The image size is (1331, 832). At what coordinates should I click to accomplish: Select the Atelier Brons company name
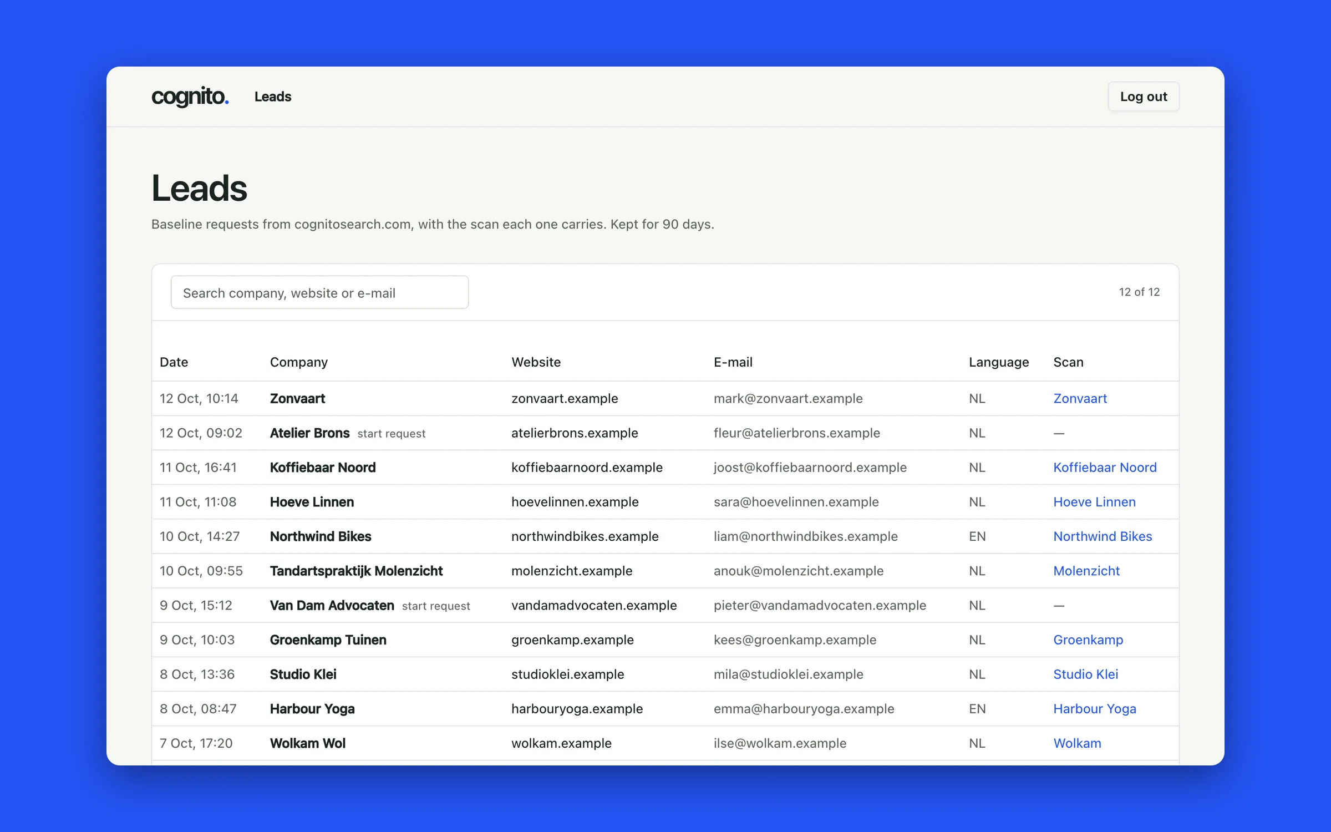(x=309, y=433)
